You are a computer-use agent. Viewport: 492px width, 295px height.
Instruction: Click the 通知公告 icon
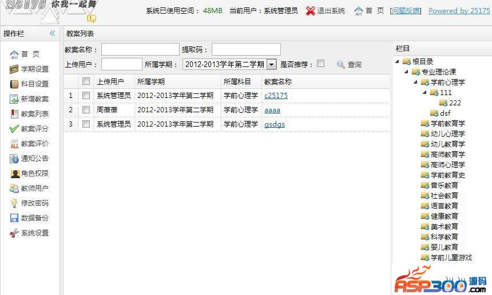pyautogui.click(x=14, y=159)
